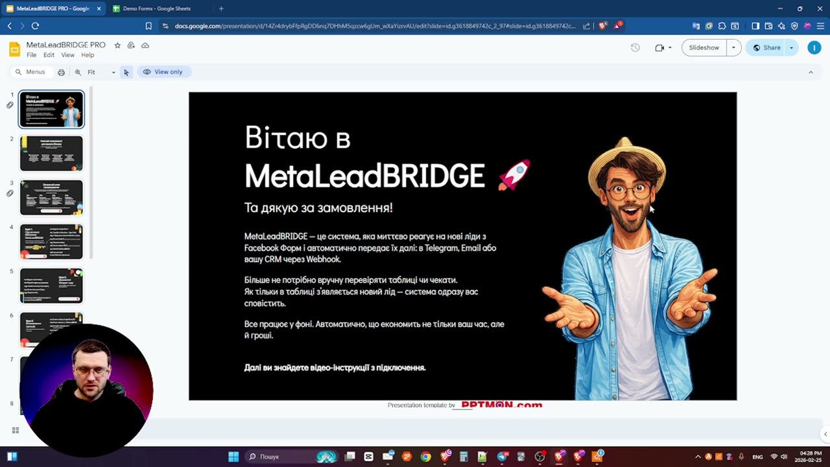Click the address bar URL field
The width and height of the screenshot is (830, 467).
tap(375, 26)
